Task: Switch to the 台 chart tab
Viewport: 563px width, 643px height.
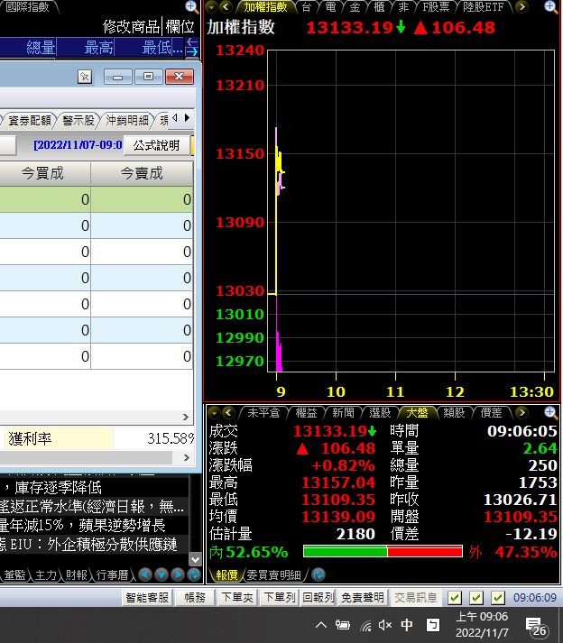Action: pyautogui.click(x=306, y=7)
